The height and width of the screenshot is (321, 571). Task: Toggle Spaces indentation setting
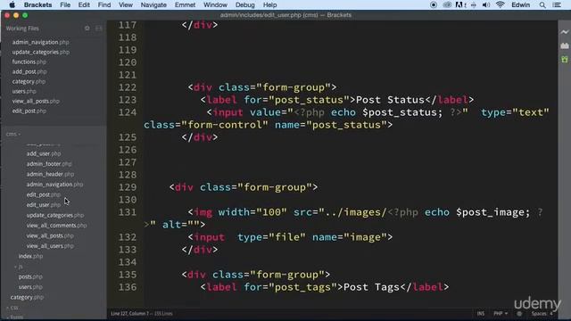tap(542, 313)
